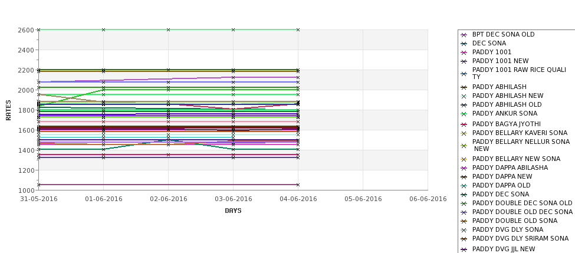
Task: Select PADDY DOUBLE DEC SONA OLD label
Action: click(x=522, y=203)
